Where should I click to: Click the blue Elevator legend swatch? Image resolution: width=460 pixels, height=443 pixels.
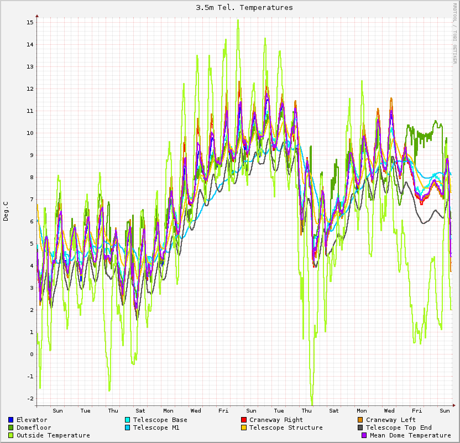(11, 420)
